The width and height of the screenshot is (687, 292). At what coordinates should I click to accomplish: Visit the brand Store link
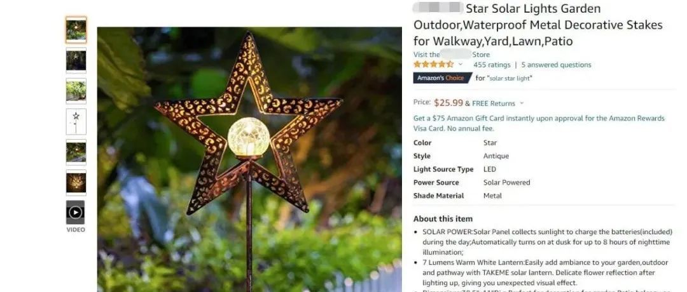coord(451,55)
